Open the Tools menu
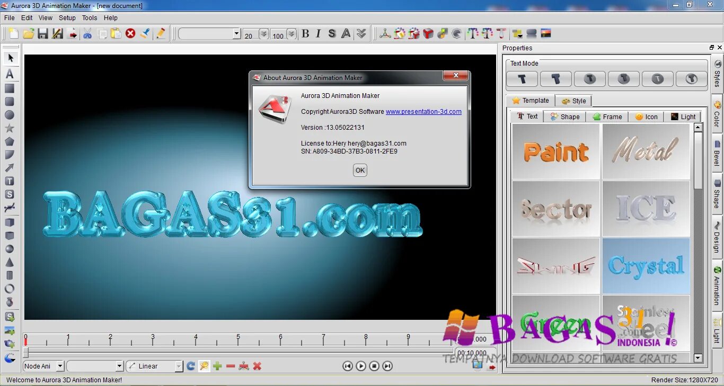The height and width of the screenshot is (386, 724). coord(90,18)
